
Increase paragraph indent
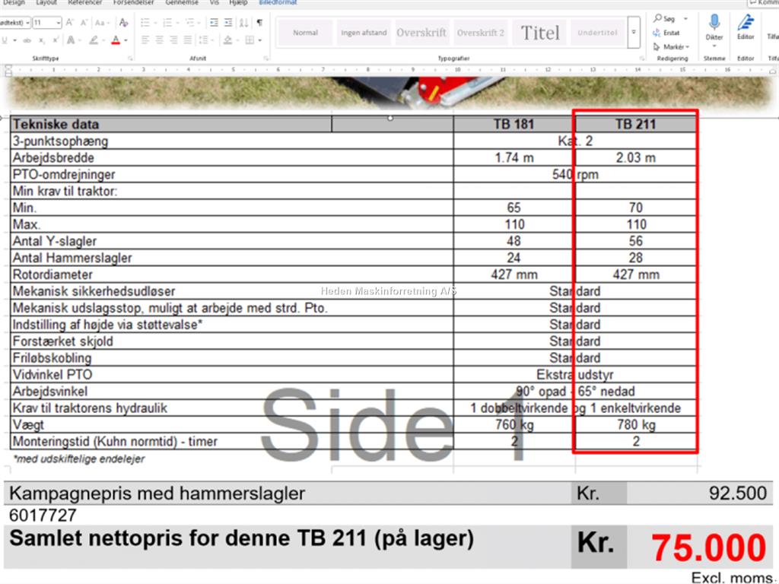coord(228,23)
